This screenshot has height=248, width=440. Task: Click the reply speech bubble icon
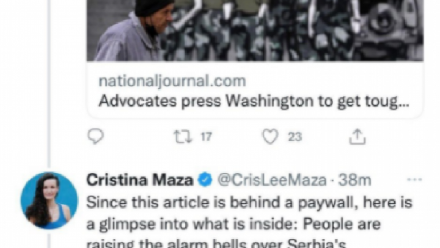click(96, 137)
